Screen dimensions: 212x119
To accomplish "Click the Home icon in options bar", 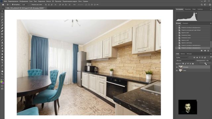I will coord(3,5).
